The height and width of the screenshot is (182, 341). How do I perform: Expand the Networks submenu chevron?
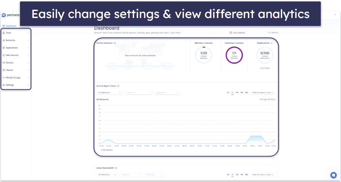click(x=28, y=40)
